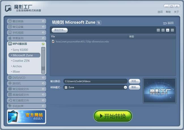The height and width of the screenshot is (130, 184).
Task: Click the 手机铃声 ringtone icon
Action: point(10,106)
